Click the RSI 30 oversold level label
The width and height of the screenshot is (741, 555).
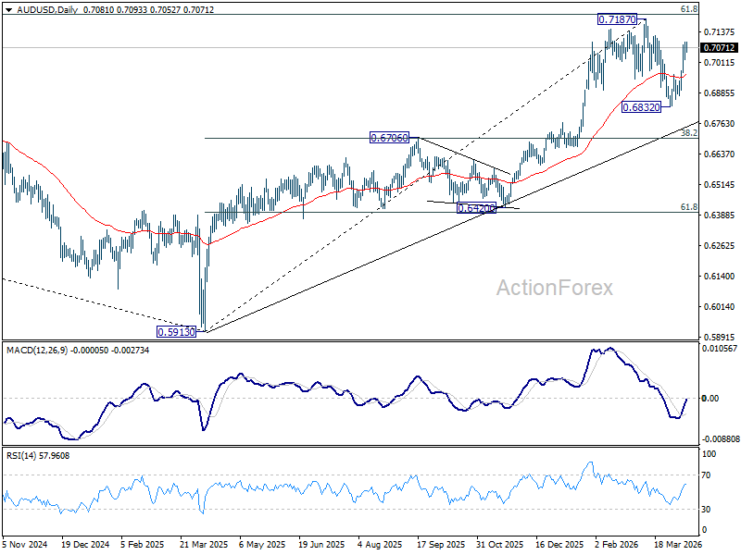(x=706, y=510)
